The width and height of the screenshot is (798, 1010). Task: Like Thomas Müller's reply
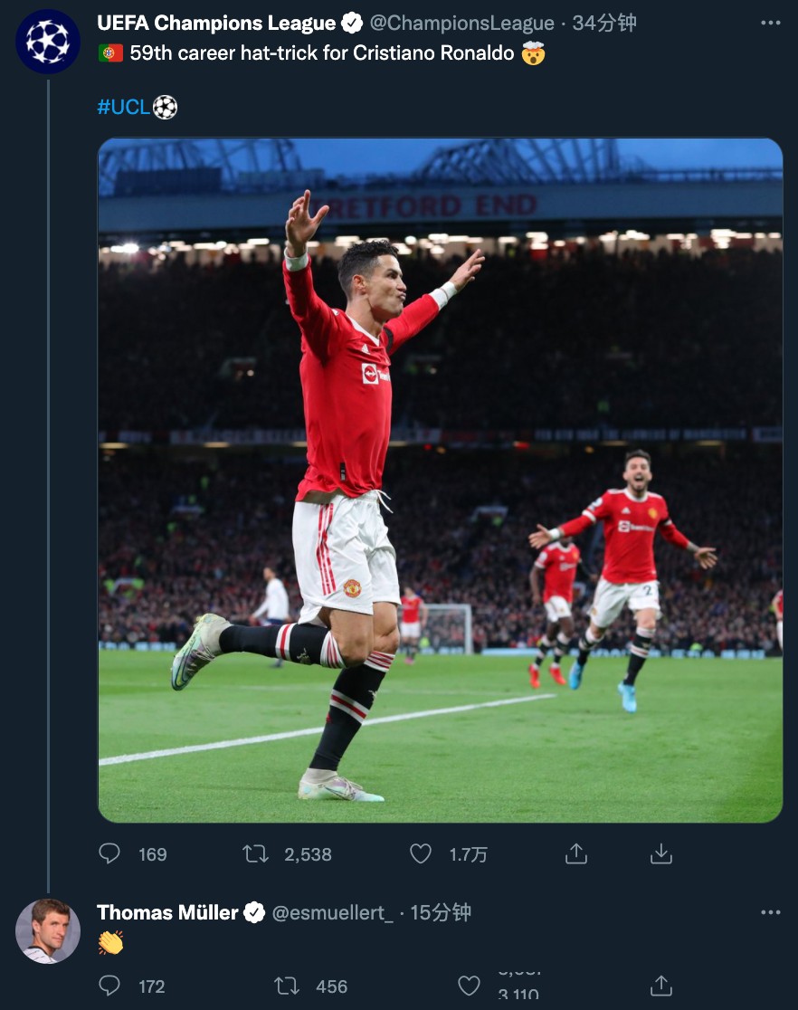pyautogui.click(x=469, y=986)
